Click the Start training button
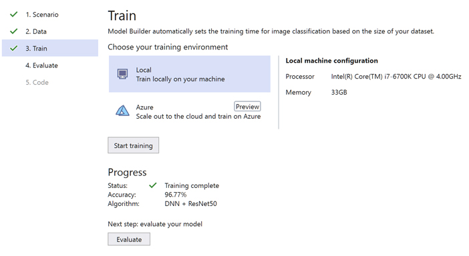This screenshot has width=469, height=256. click(x=134, y=145)
